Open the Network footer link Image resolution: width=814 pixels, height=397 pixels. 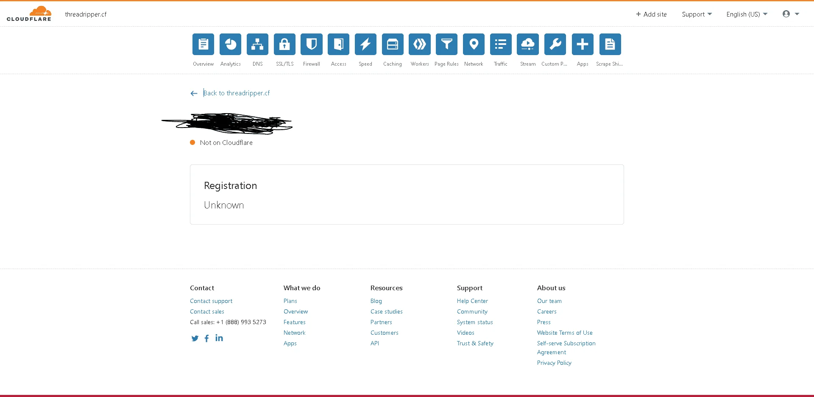click(295, 333)
